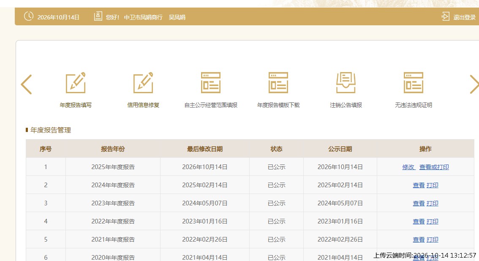Click the 2021年年度报告 cell
The width and height of the screenshot is (479, 261).
tap(113, 239)
